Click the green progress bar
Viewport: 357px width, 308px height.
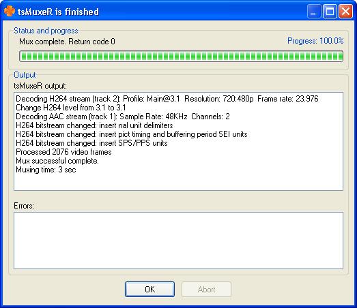pos(182,57)
